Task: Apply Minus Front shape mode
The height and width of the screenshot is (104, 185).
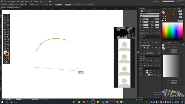Action: (x=144, y=61)
